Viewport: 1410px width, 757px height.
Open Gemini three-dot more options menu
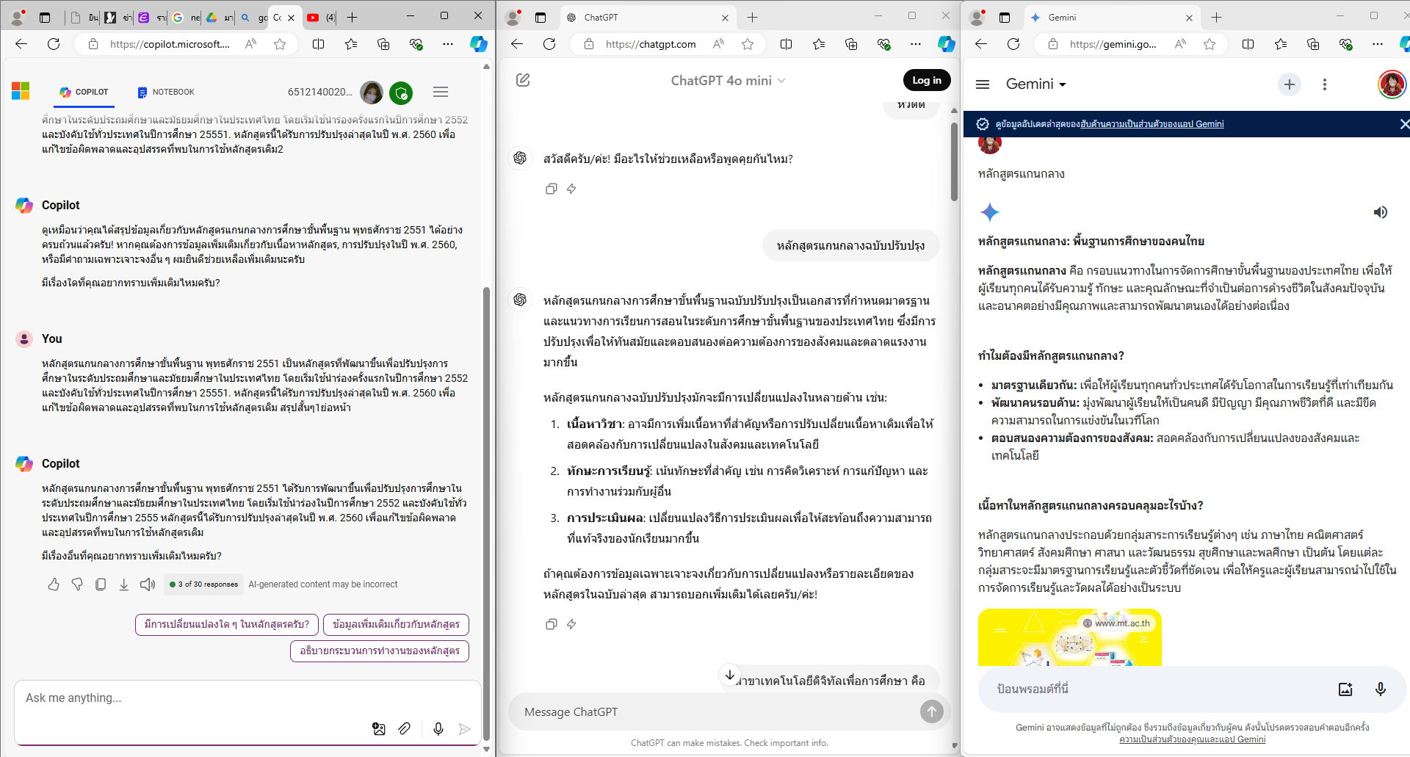[x=1324, y=84]
